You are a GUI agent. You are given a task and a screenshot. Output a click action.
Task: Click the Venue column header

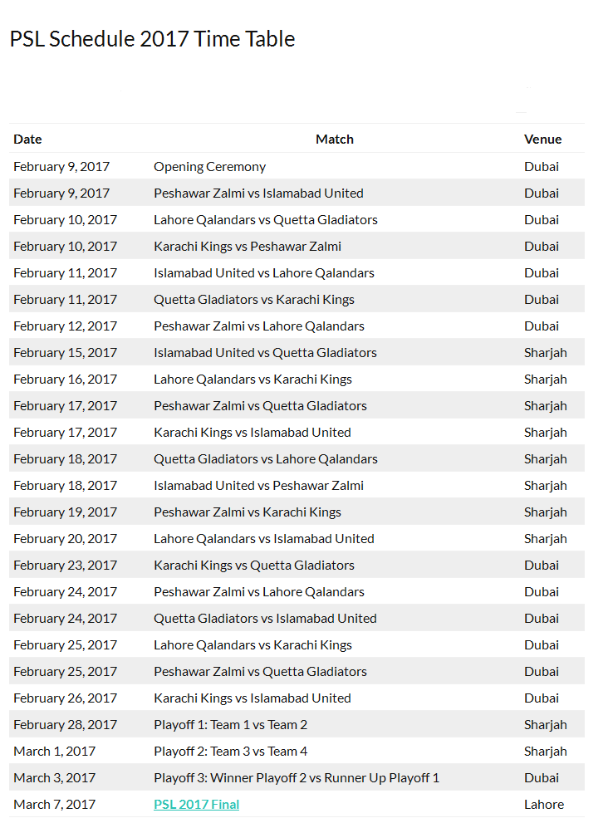542,139
